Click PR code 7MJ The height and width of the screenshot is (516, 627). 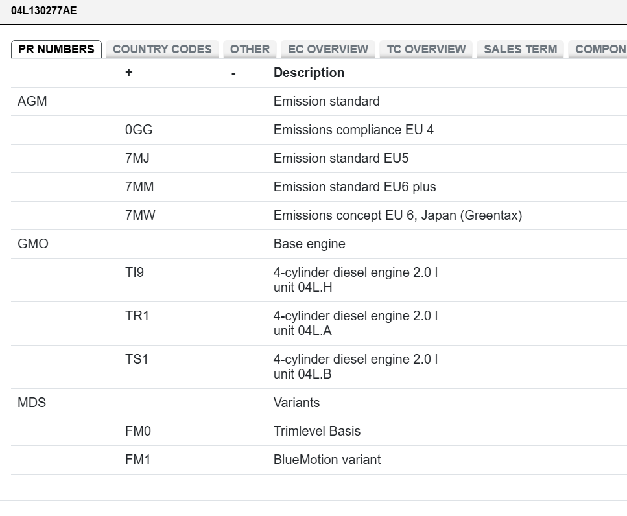coord(137,159)
